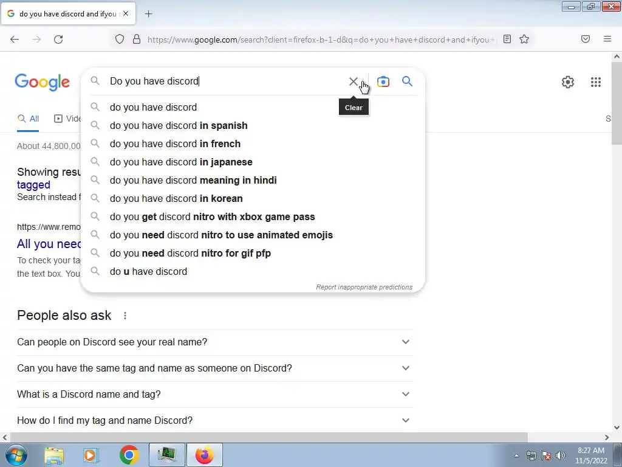Open the Google apps grid
Viewport: 622px width, 467px height.
point(595,82)
